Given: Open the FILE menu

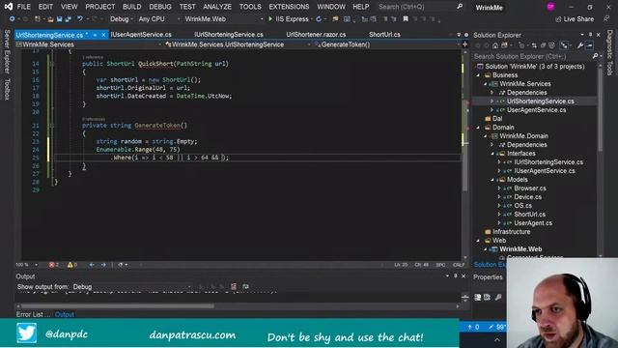Looking at the screenshot, I should pyautogui.click(x=23, y=7).
